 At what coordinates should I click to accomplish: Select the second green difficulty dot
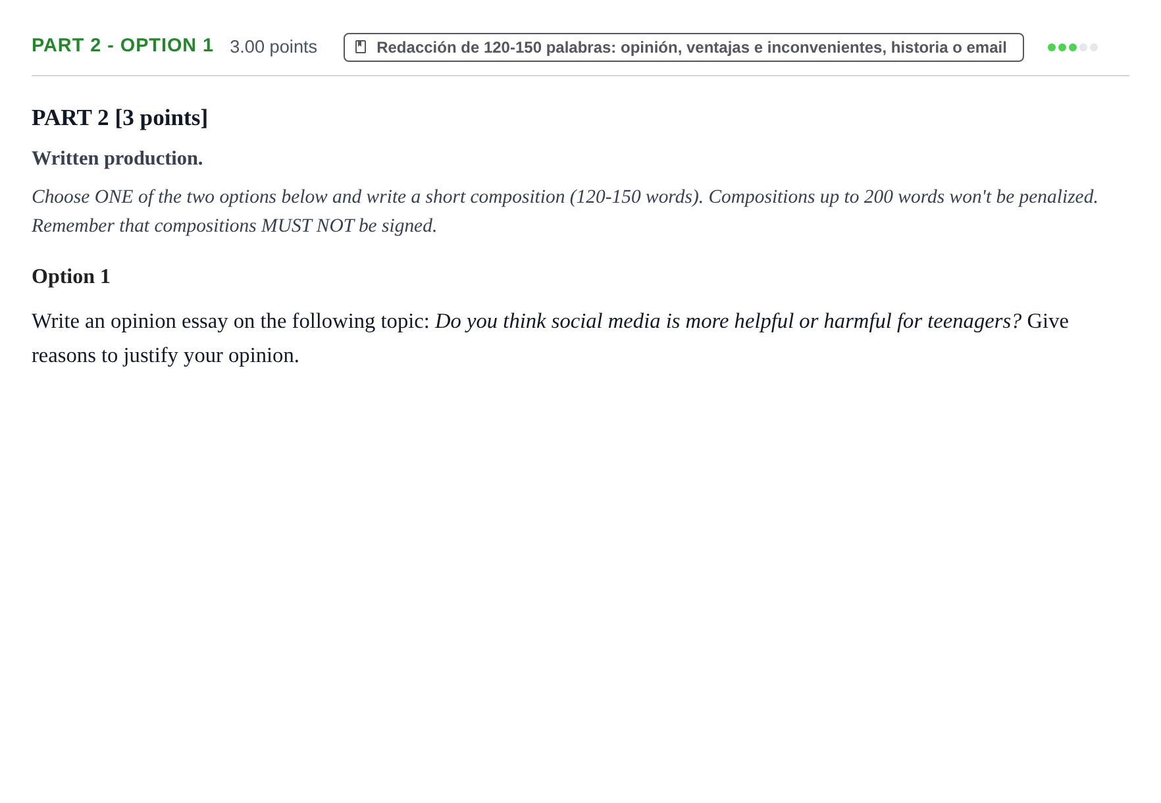pos(1062,47)
